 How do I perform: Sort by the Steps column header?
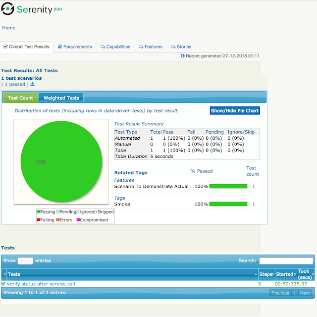[x=266, y=274]
